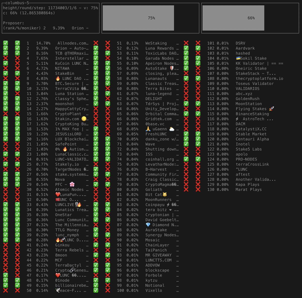Click the LunaClassic.c validator entry
The image size is (302, 298).
point(72,154)
